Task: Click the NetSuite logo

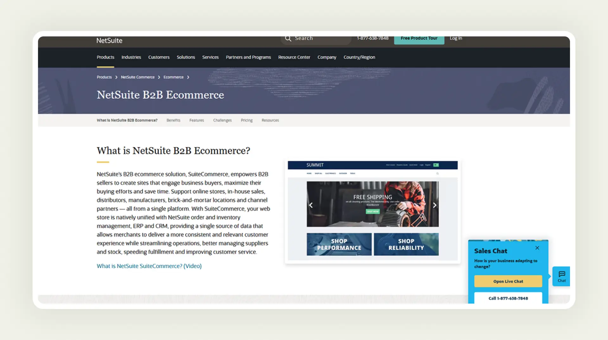Action: 109,40
